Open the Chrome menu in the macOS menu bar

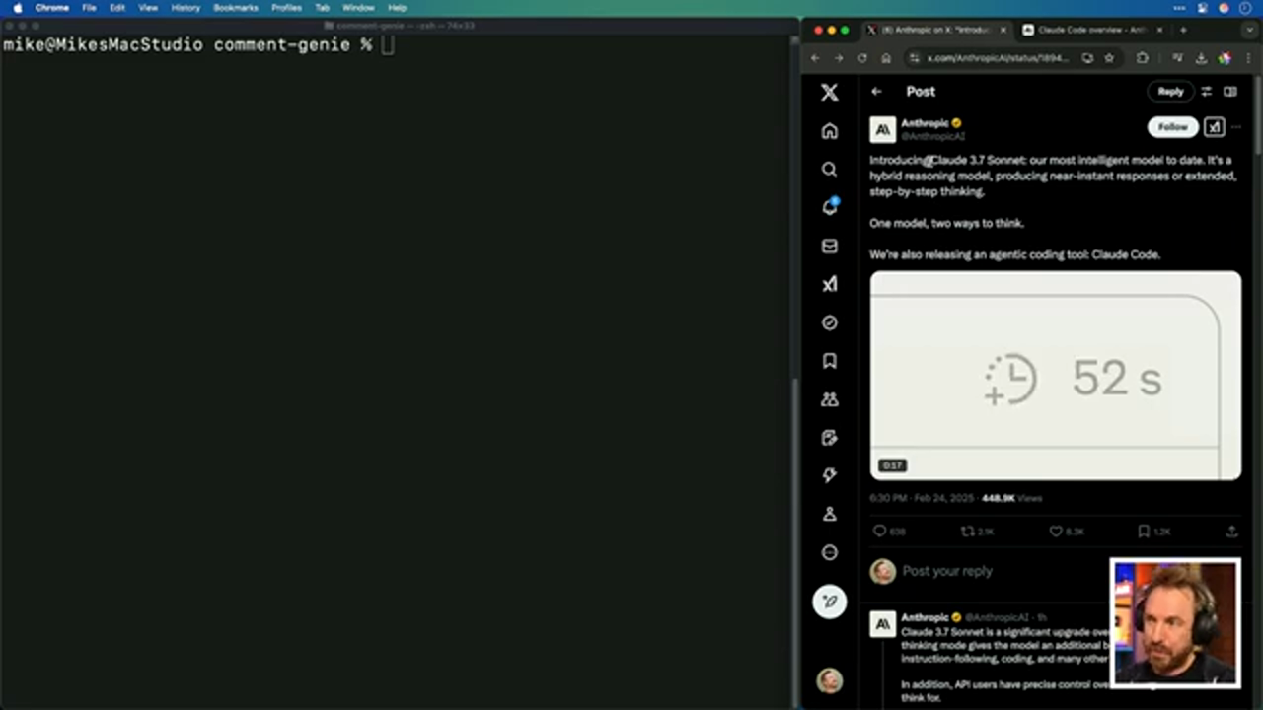52,8
